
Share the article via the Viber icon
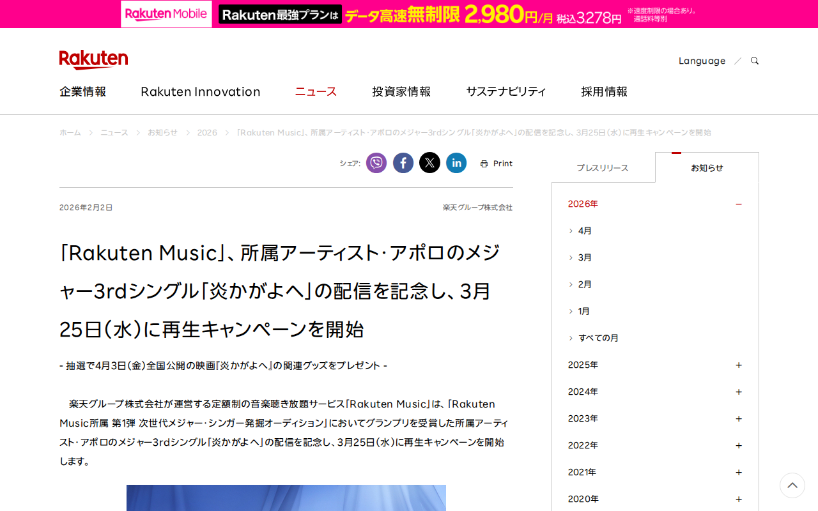[x=376, y=163]
